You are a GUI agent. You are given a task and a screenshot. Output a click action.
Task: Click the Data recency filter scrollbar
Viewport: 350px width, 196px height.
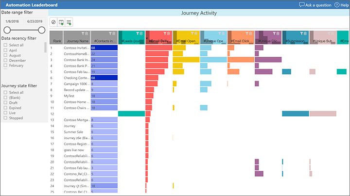[x=46, y=47]
